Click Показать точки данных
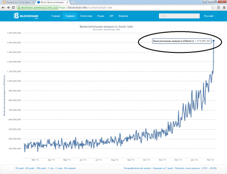The image size is (227, 174). pyautogui.click(x=188, y=168)
